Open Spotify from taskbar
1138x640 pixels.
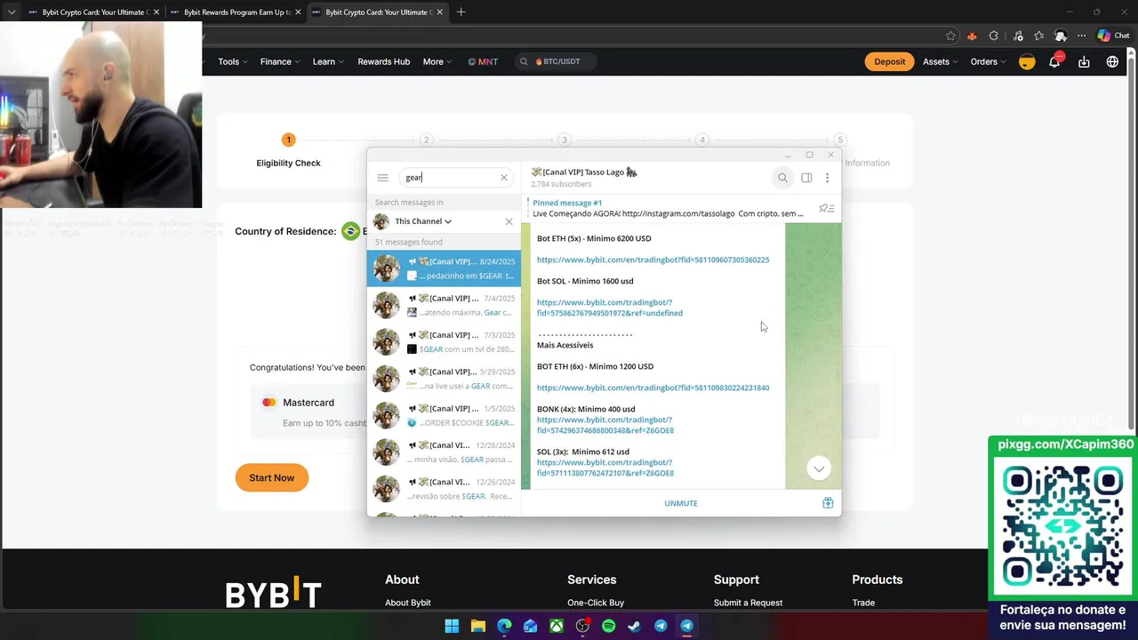(x=608, y=626)
